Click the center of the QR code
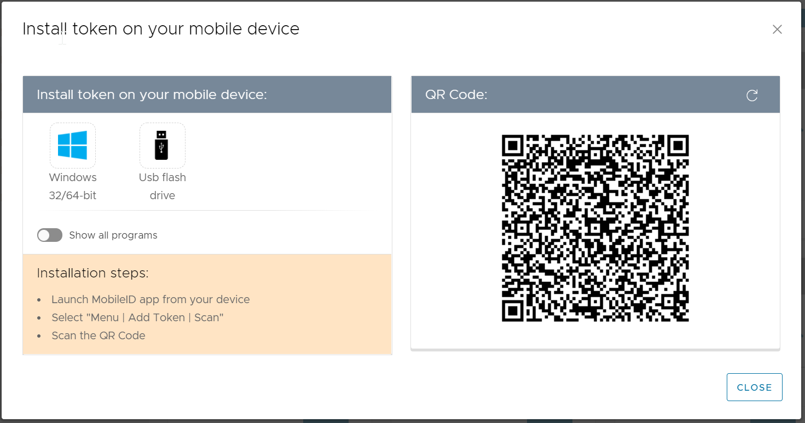The width and height of the screenshot is (805, 423). pos(595,228)
